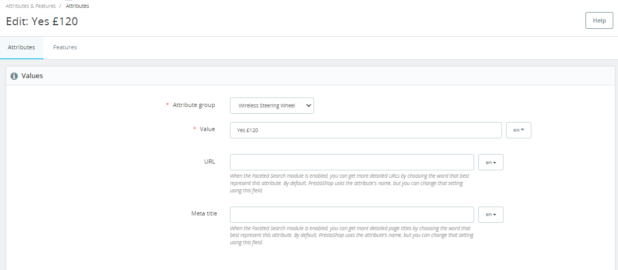This screenshot has width=618, height=270.
Task: Focus the URL input field
Action: click(x=352, y=163)
